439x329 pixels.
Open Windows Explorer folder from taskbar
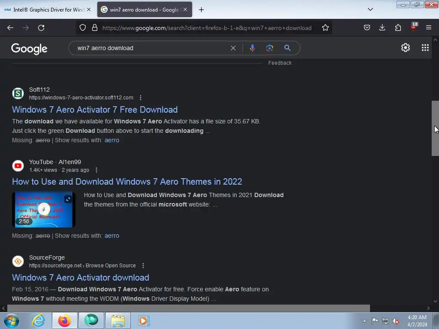coord(118,320)
